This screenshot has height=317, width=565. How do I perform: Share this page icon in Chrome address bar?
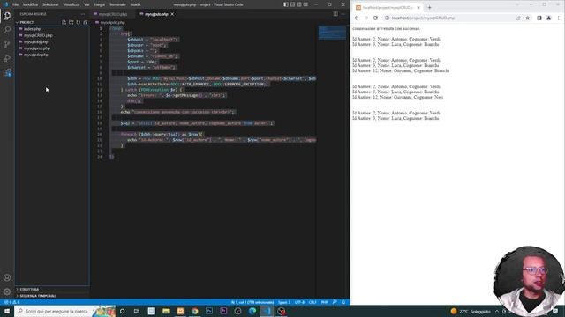tap(518, 18)
